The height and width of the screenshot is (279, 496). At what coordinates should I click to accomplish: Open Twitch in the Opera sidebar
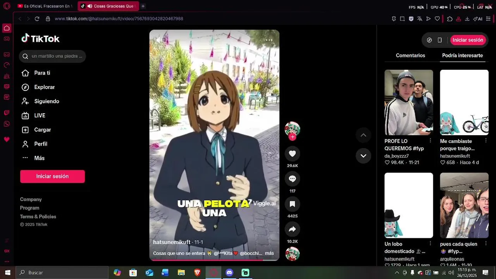(7, 113)
